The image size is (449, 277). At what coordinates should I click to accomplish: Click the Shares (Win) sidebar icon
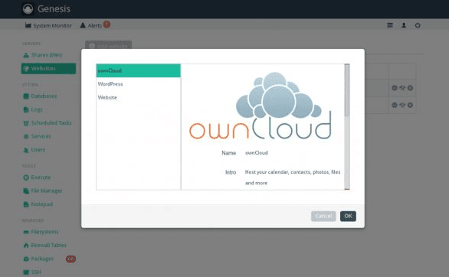pos(26,55)
